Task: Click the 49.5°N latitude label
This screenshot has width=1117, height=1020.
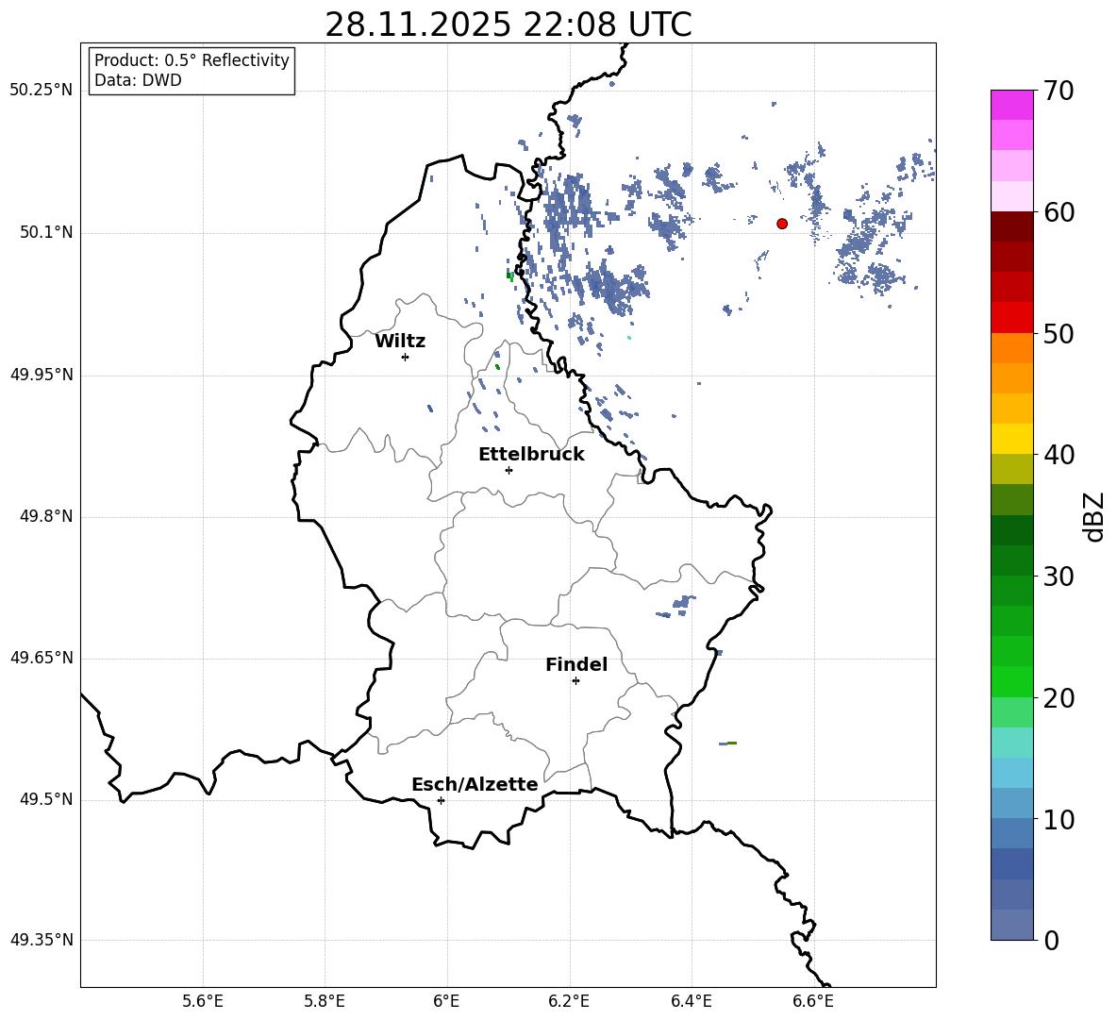Action: [x=46, y=799]
